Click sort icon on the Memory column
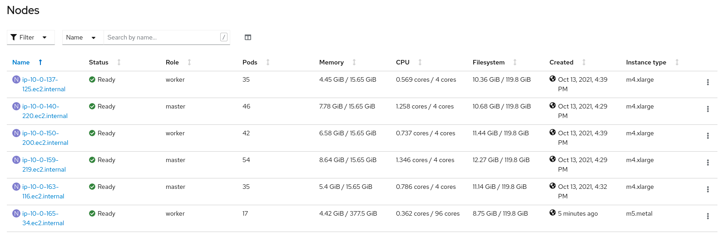722x242 pixels. [354, 62]
